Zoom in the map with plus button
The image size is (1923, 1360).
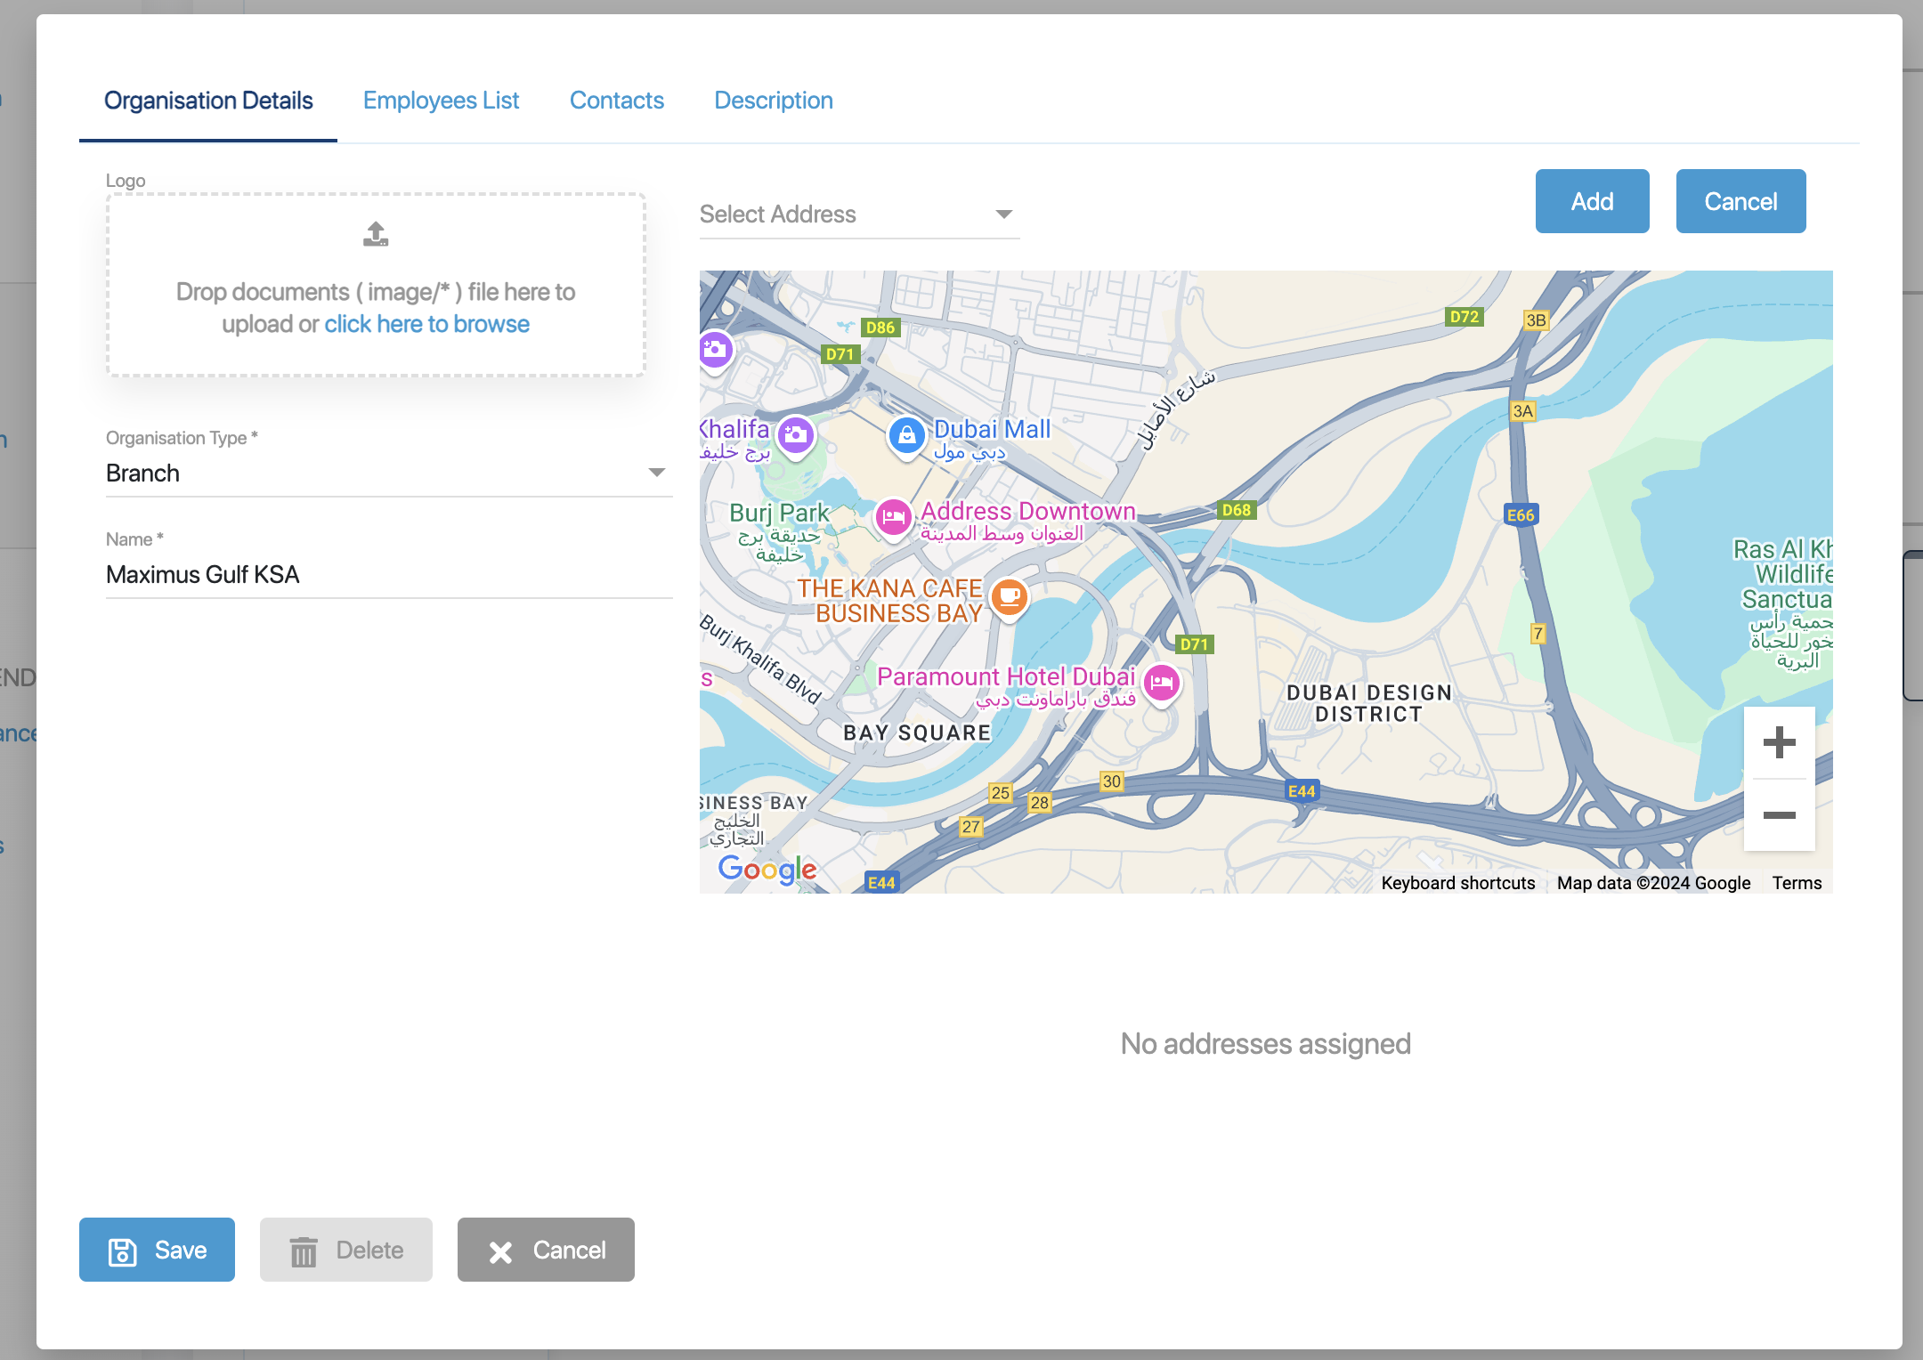(x=1779, y=742)
